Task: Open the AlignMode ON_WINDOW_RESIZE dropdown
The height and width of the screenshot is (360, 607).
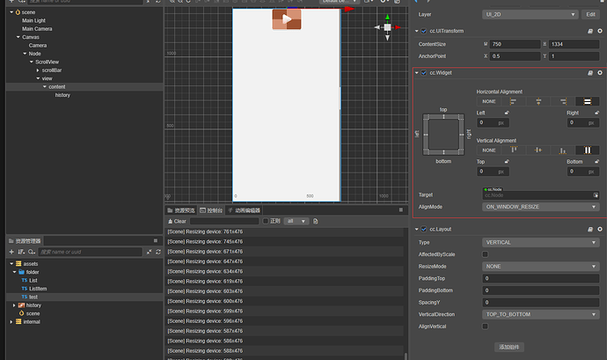Action: pos(541,207)
